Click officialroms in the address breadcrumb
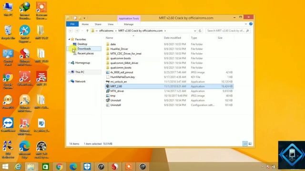The width and height of the screenshot is (305, 171). point(106,31)
